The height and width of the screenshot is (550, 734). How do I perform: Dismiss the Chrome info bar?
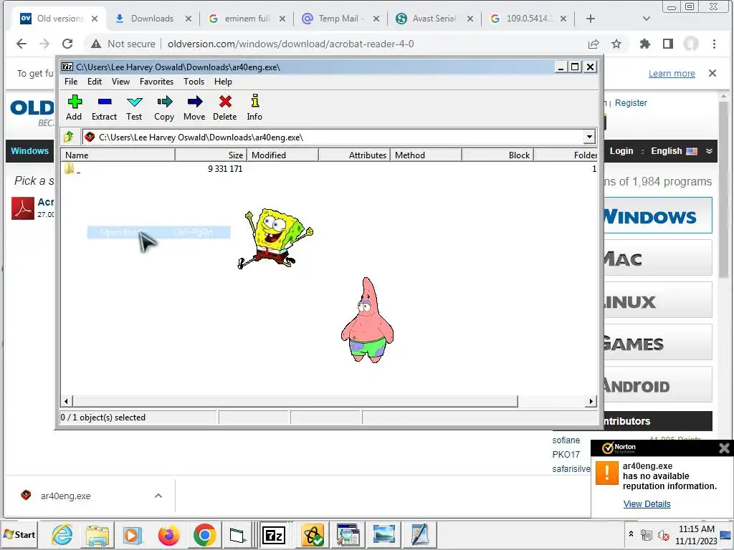[x=712, y=74]
